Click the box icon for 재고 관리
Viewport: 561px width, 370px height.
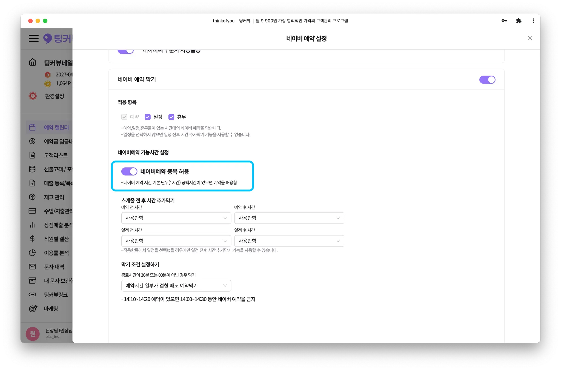(x=32, y=197)
